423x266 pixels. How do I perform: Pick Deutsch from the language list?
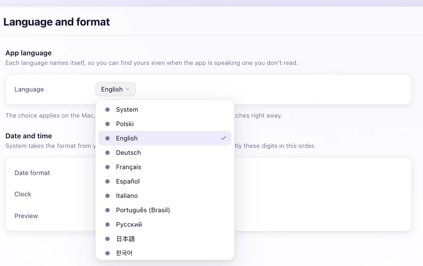(x=165, y=153)
